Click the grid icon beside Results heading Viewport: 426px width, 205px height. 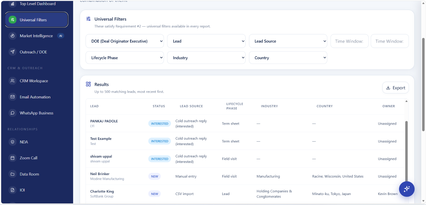click(x=88, y=84)
